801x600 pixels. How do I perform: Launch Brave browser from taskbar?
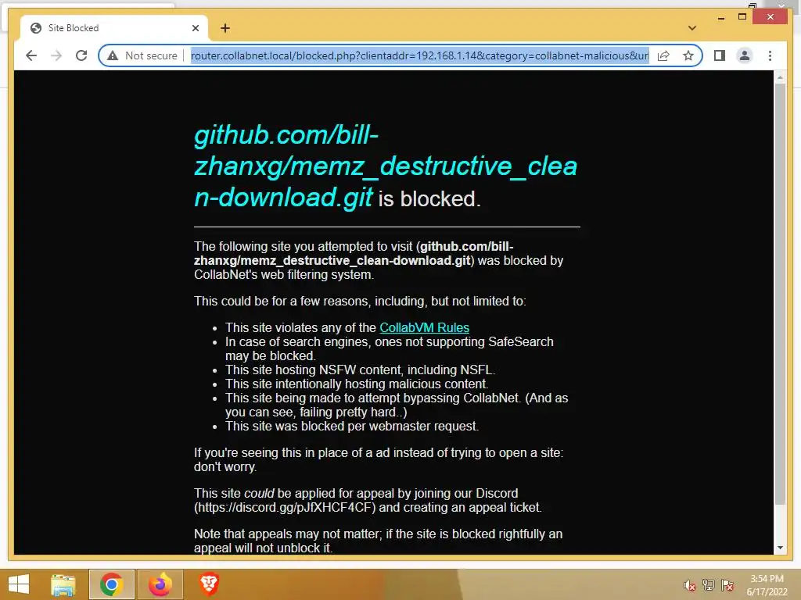click(208, 584)
